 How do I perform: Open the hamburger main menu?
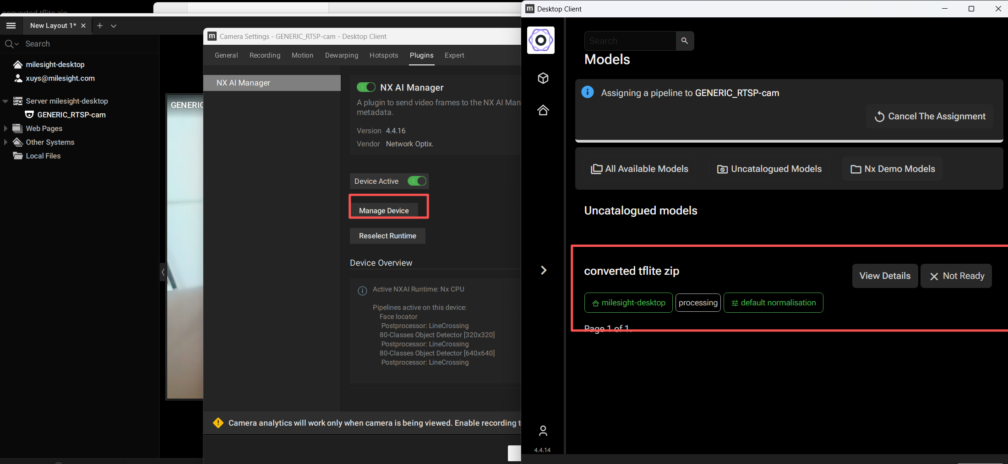pos(11,26)
